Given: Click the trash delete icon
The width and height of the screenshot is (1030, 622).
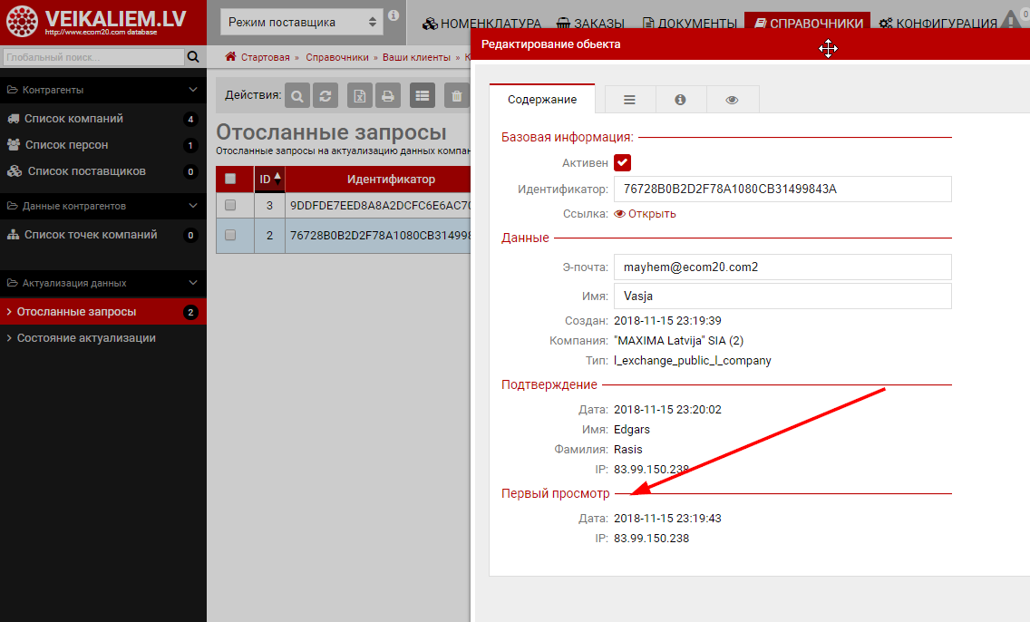Looking at the screenshot, I should pos(457,95).
